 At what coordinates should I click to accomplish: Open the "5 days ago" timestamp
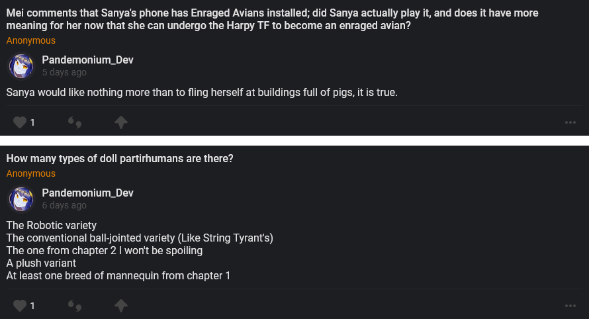tap(64, 73)
